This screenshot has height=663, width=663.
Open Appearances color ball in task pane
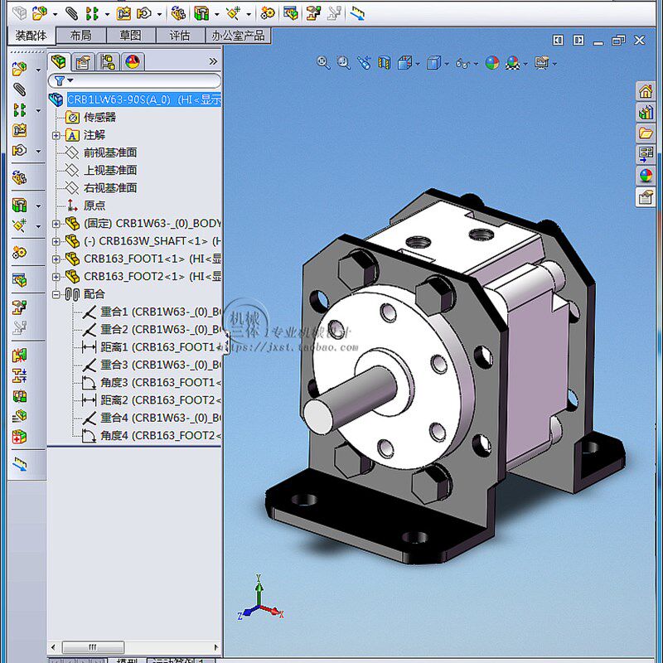click(646, 176)
